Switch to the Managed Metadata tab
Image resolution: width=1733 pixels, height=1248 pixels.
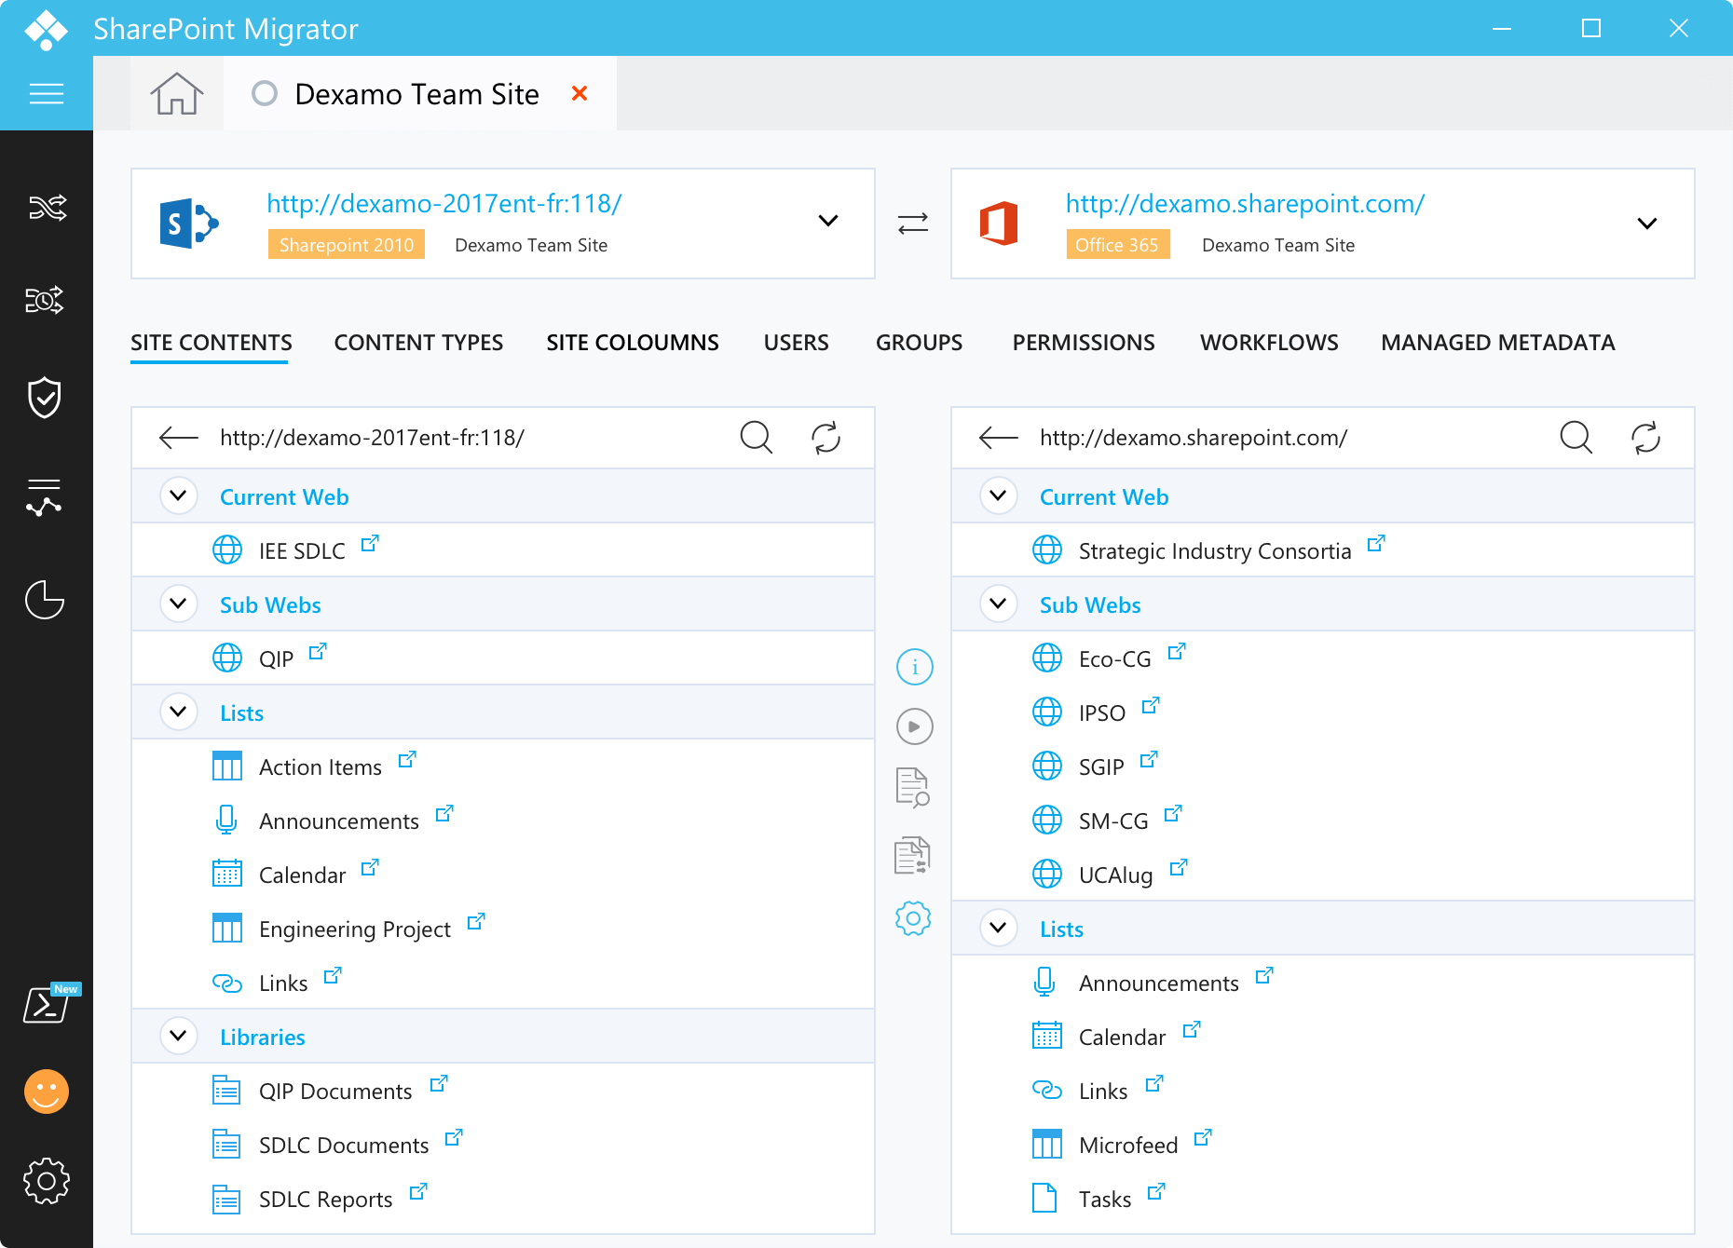(1498, 343)
